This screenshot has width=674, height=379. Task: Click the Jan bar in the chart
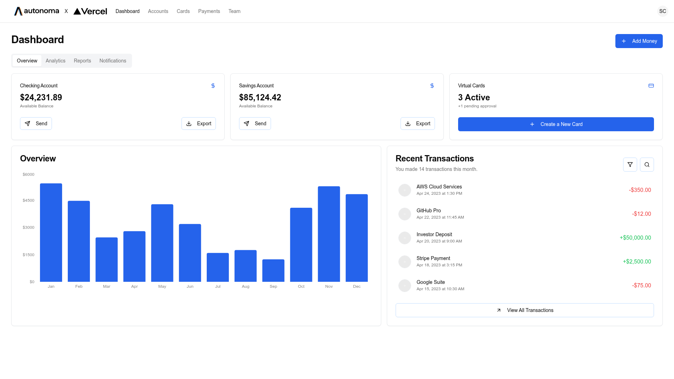[x=51, y=233]
